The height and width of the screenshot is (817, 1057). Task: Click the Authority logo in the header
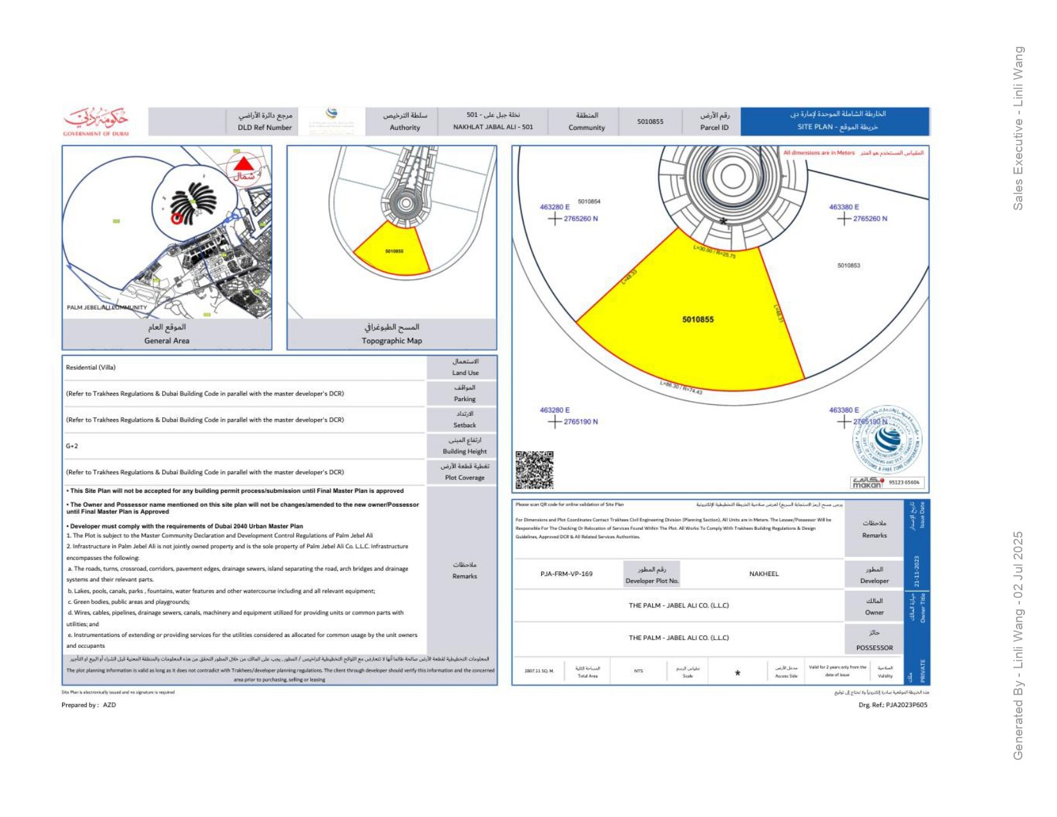click(332, 120)
